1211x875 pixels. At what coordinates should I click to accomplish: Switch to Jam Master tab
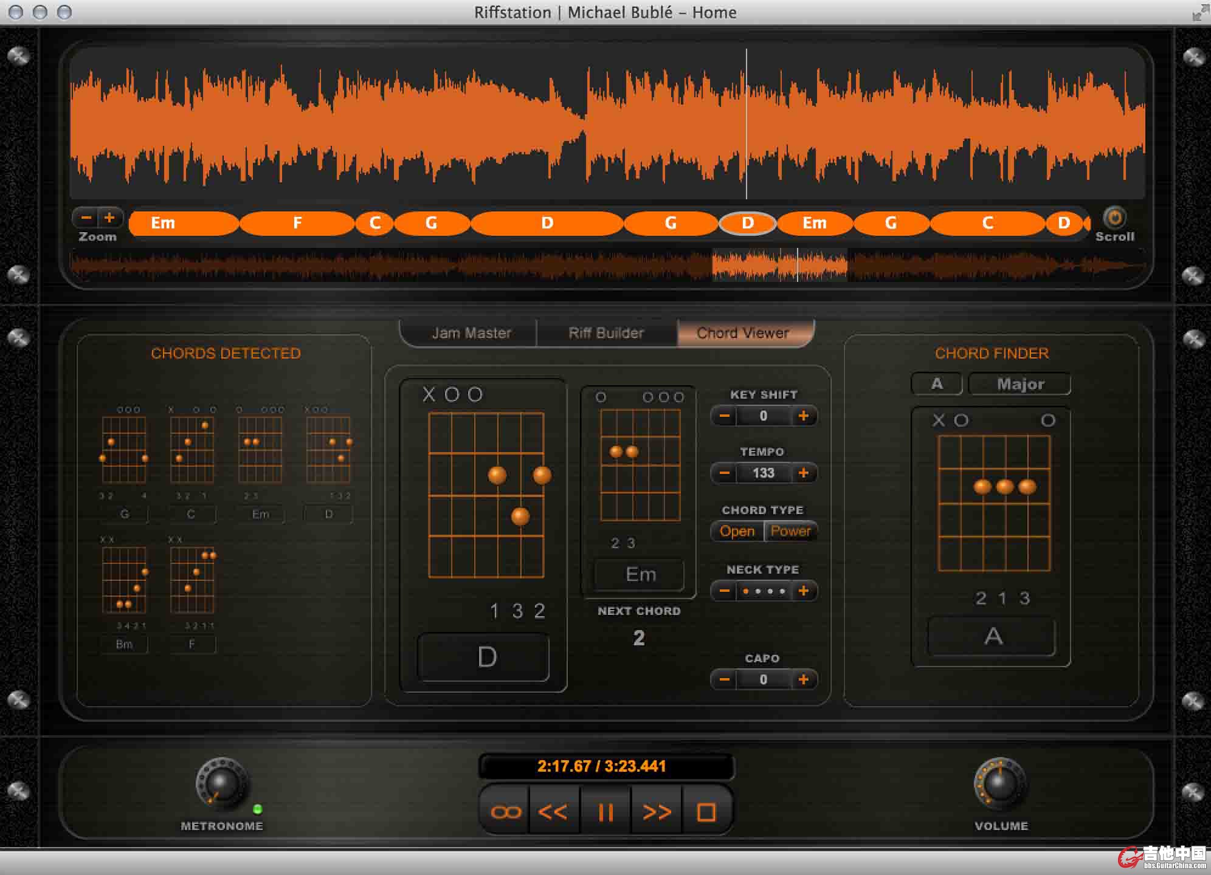(x=471, y=333)
